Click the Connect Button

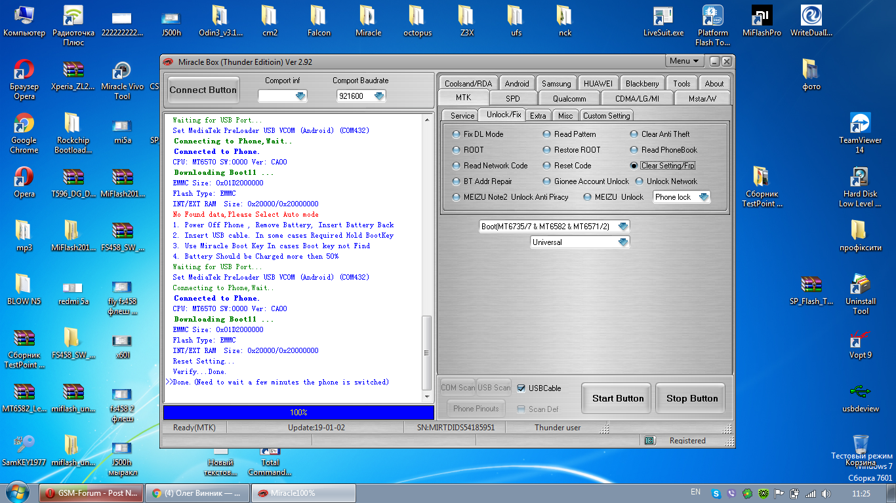203,90
